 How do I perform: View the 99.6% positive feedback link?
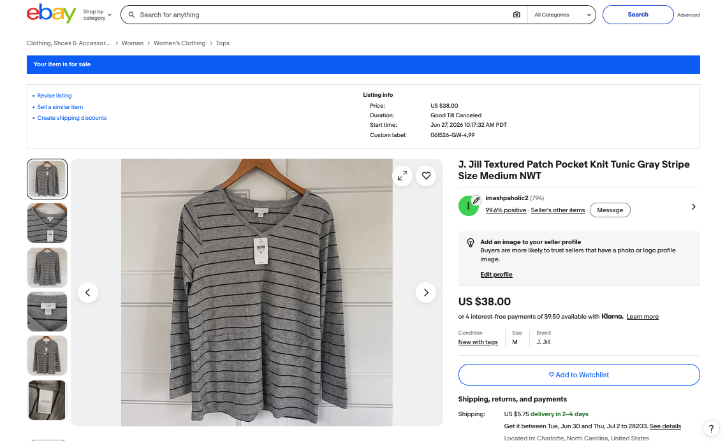click(506, 210)
